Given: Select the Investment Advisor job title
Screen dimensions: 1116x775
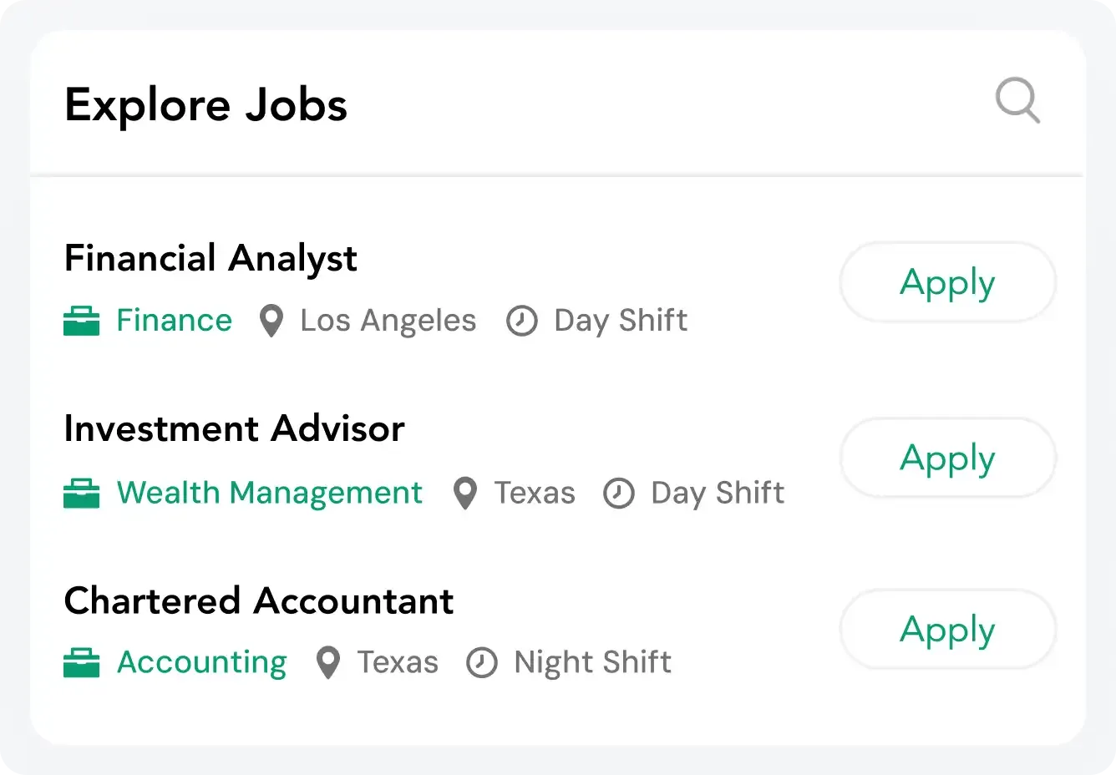Looking at the screenshot, I should [x=235, y=429].
